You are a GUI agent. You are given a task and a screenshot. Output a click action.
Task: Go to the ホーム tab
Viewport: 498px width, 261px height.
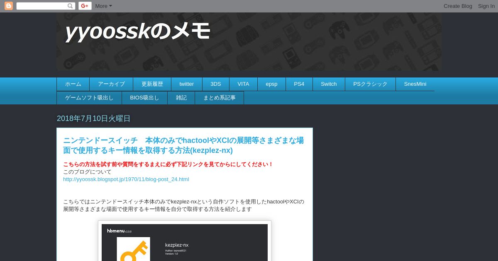coord(73,84)
